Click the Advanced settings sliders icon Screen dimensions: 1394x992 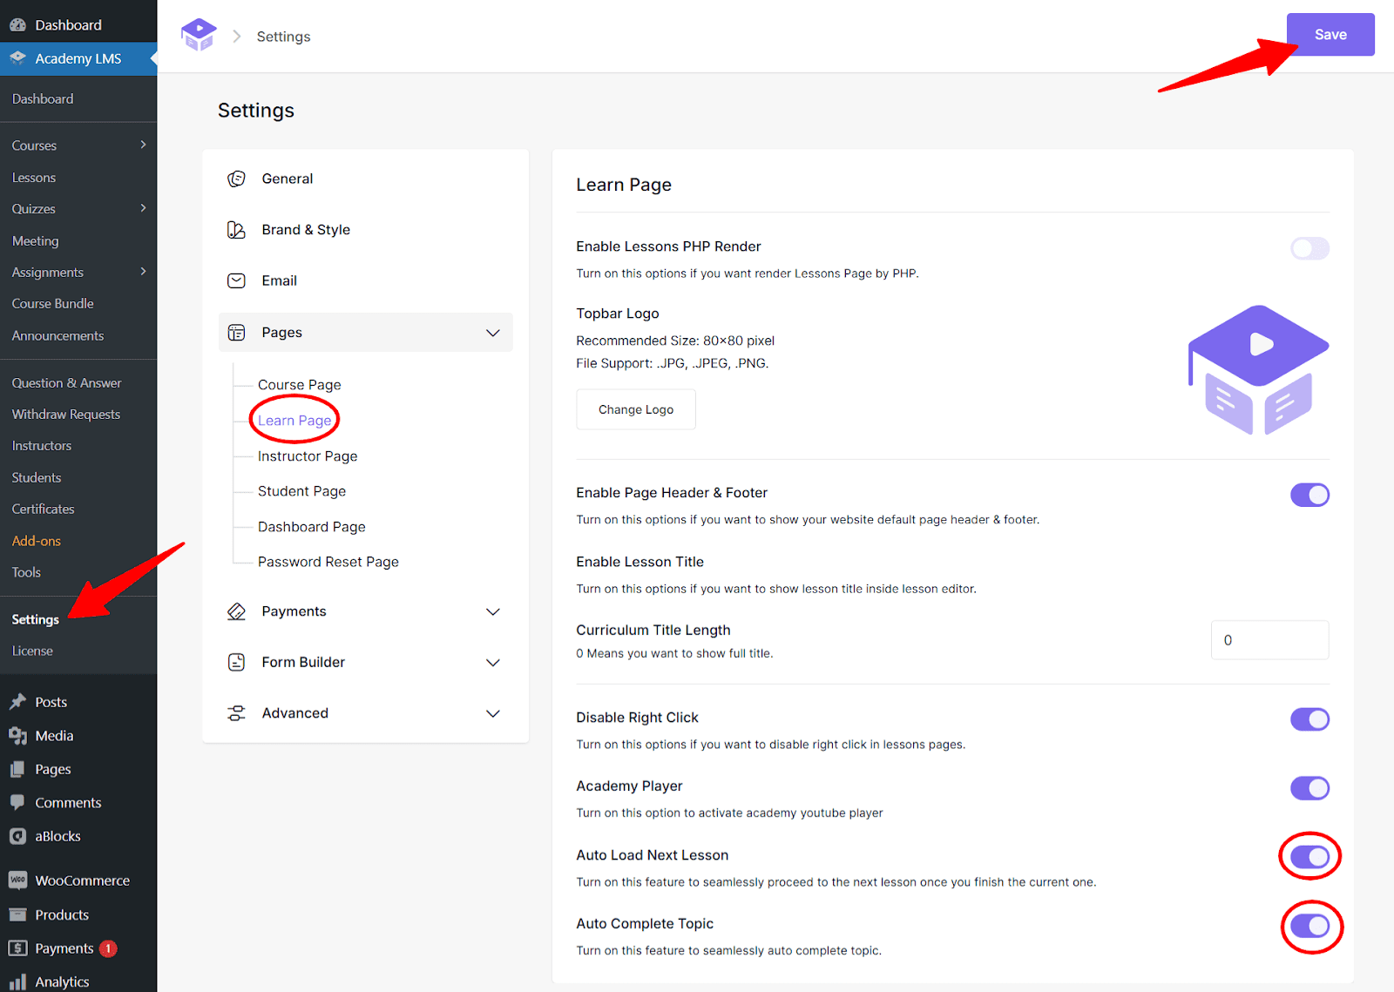pos(236,712)
